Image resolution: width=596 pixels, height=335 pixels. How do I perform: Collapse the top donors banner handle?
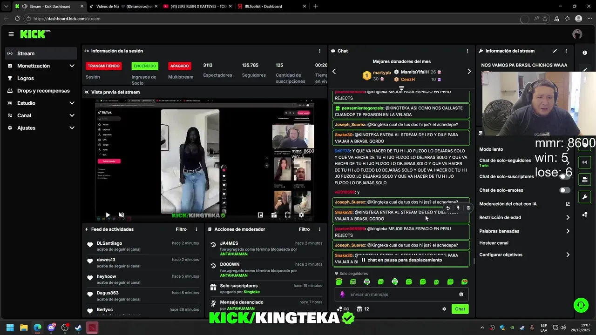[401, 87]
